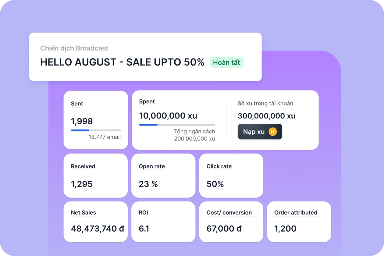Click the Received metric label
This screenshot has height=256, width=384.
(x=83, y=166)
